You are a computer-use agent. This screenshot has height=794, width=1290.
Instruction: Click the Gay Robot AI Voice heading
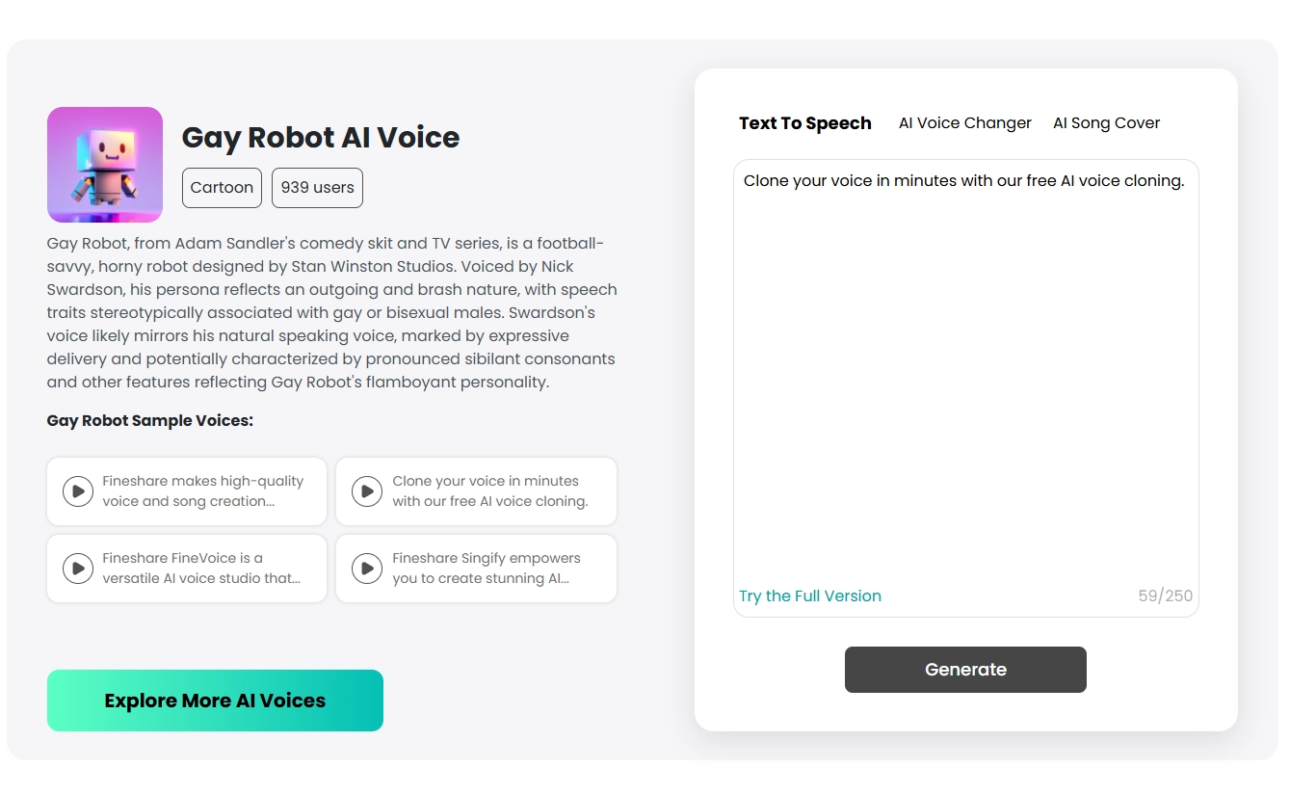click(x=321, y=138)
